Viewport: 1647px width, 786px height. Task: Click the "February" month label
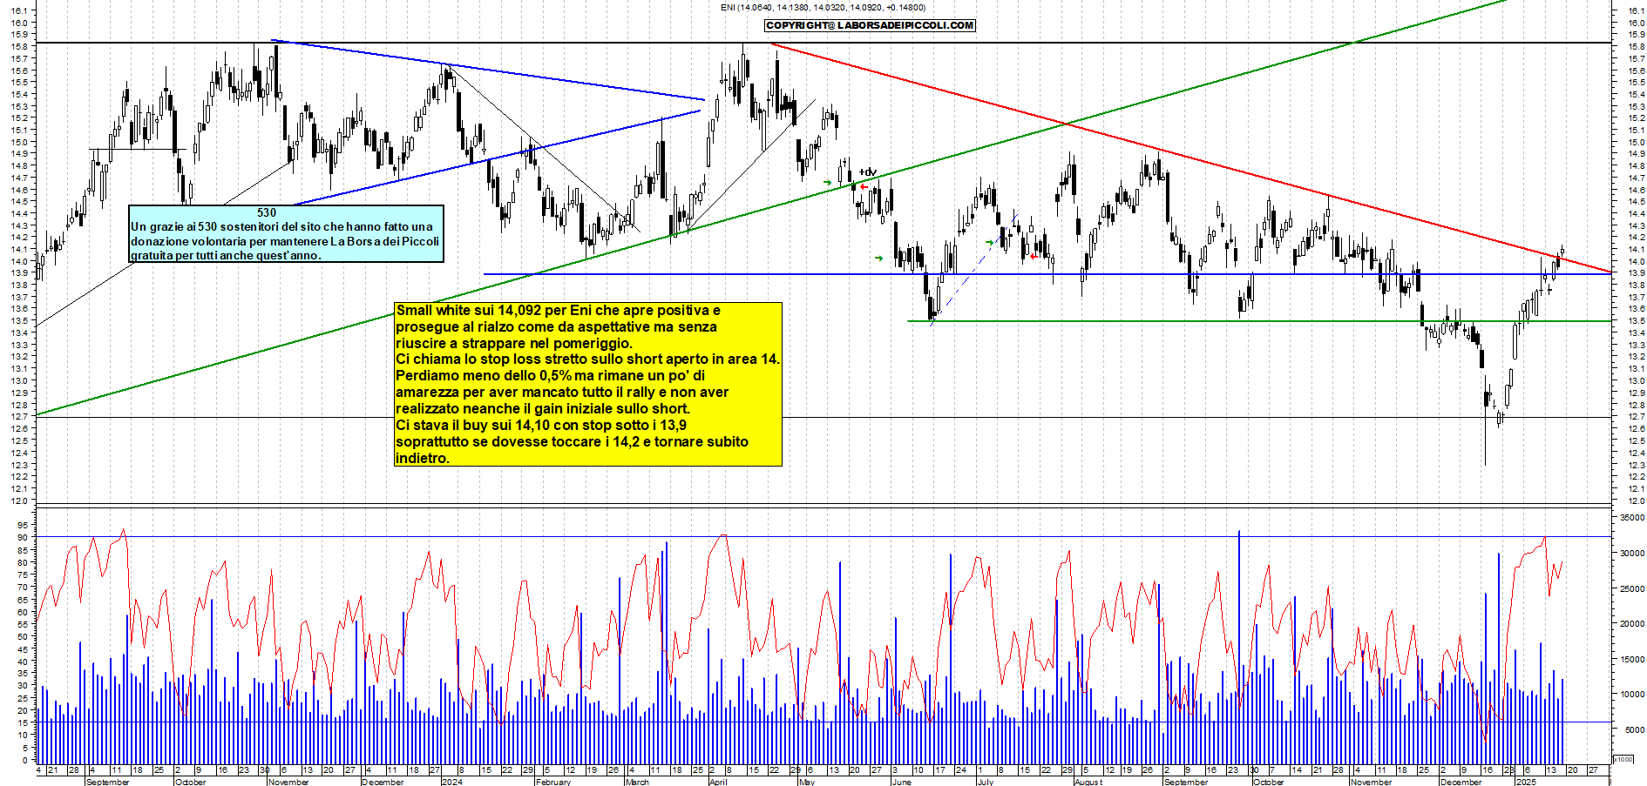(x=552, y=782)
